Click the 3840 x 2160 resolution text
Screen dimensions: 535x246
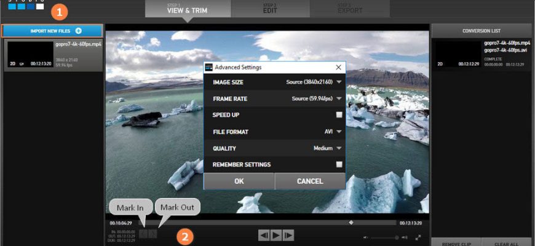click(66, 60)
